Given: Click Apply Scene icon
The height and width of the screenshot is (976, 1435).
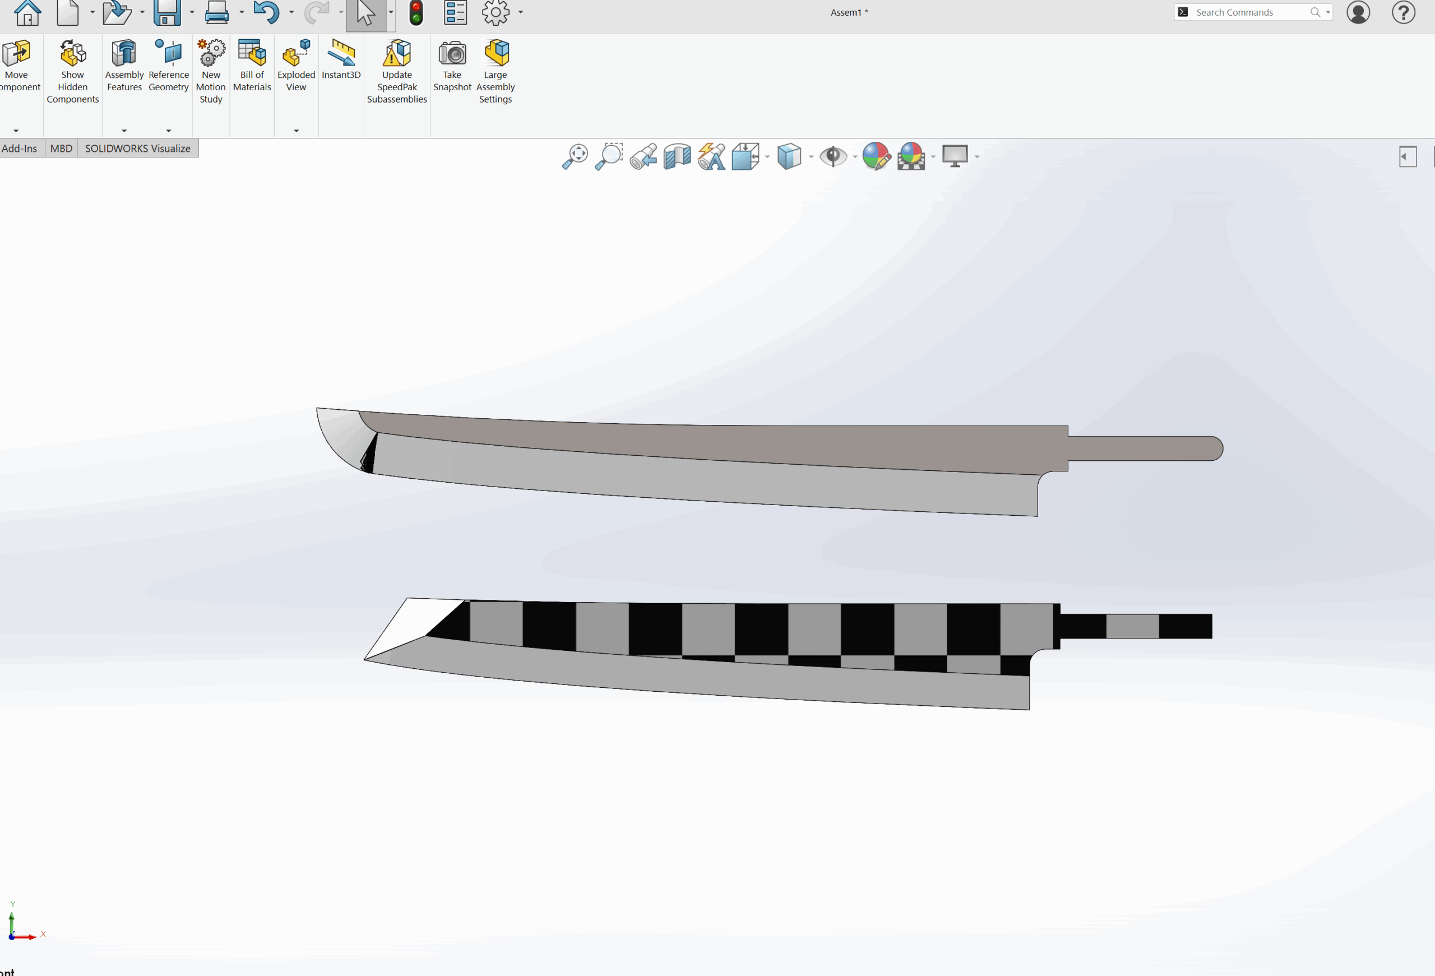Looking at the screenshot, I should [x=911, y=156].
